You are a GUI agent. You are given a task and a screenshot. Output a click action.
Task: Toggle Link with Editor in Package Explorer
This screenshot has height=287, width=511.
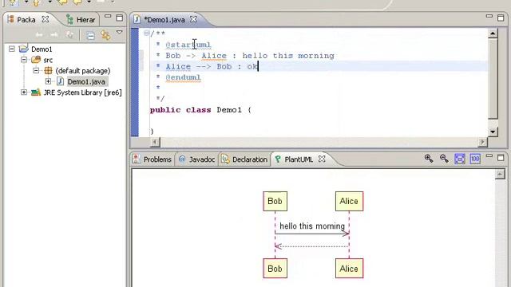(105, 35)
